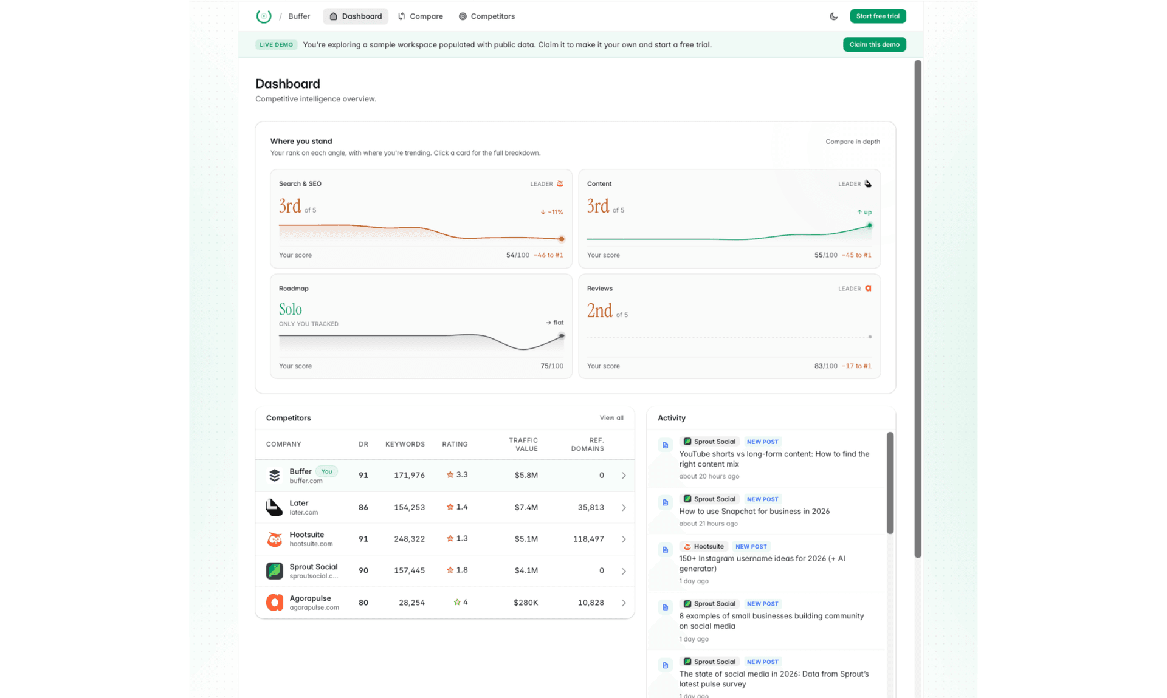Click the NEW POST tag on the Hootsuite activity
This screenshot has height=698, width=1167.
point(751,547)
